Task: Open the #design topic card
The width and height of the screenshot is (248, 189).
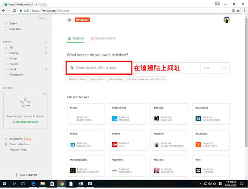Action: click(169, 114)
